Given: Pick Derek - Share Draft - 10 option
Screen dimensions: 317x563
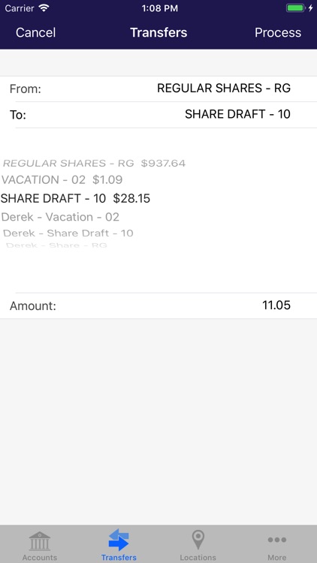Looking at the screenshot, I should click(x=68, y=233).
